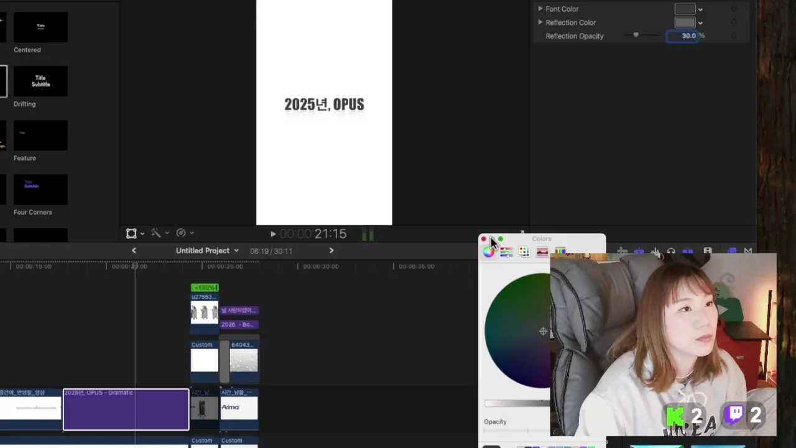Screen dimensions: 796x448
Task: Open the Reflection Color swatch
Action: (685, 22)
